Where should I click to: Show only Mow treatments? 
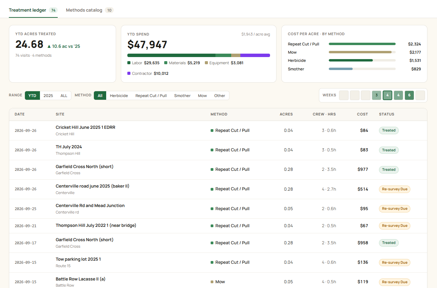pyautogui.click(x=202, y=96)
